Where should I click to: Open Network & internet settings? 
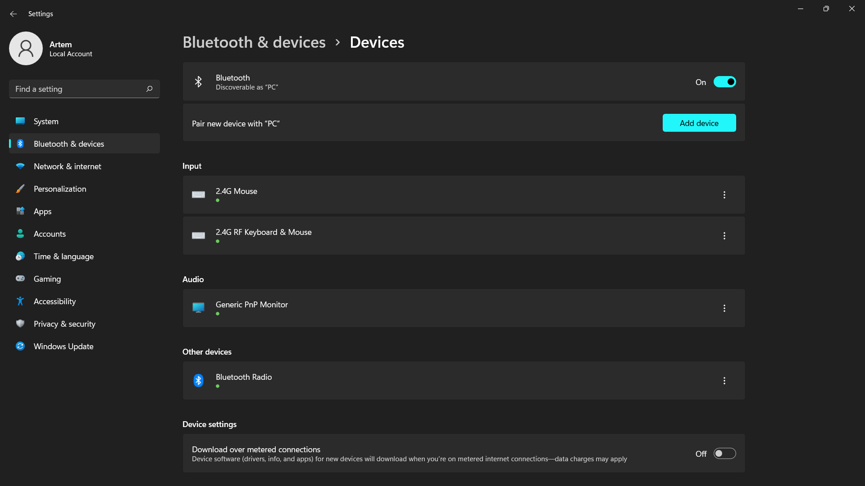[x=84, y=166]
